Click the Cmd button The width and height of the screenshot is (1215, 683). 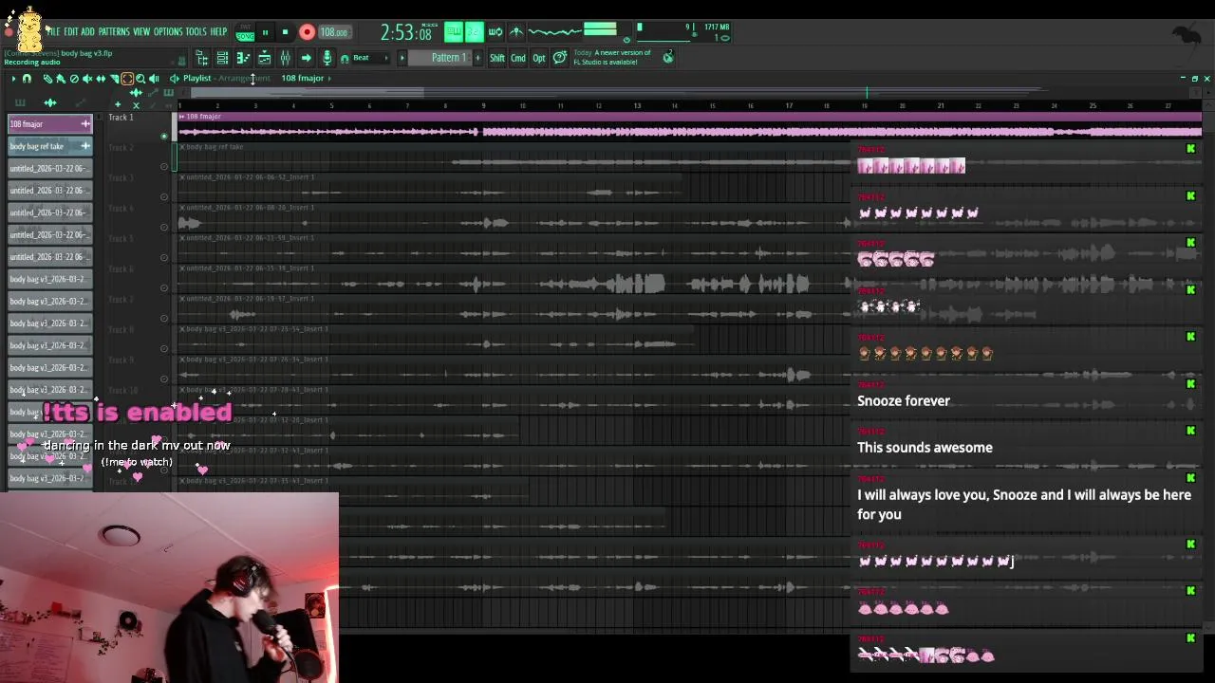coord(518,58)
